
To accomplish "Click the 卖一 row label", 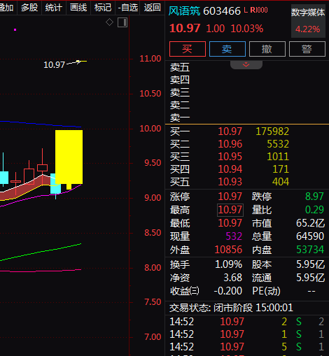I will (x=180, y=118).
